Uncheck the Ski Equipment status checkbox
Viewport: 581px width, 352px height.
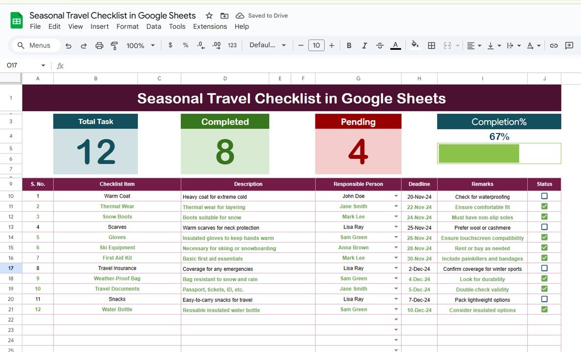(x=544, y=247)
